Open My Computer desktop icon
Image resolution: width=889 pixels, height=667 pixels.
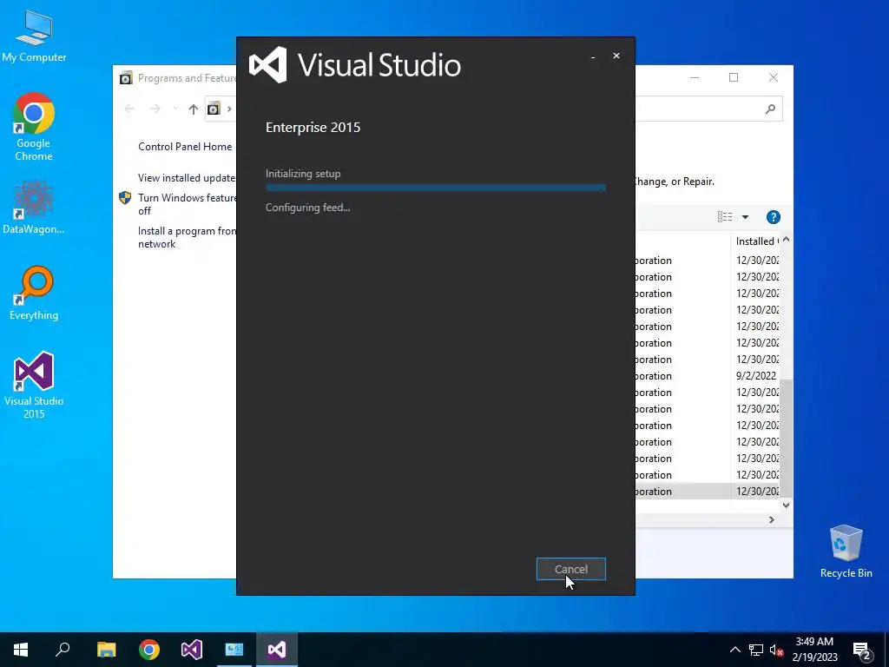pyautogui.click(x=34, y=36)
